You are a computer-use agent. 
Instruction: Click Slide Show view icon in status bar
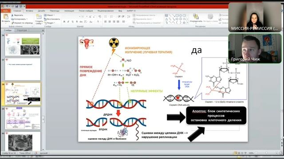(x=245, y=153)
